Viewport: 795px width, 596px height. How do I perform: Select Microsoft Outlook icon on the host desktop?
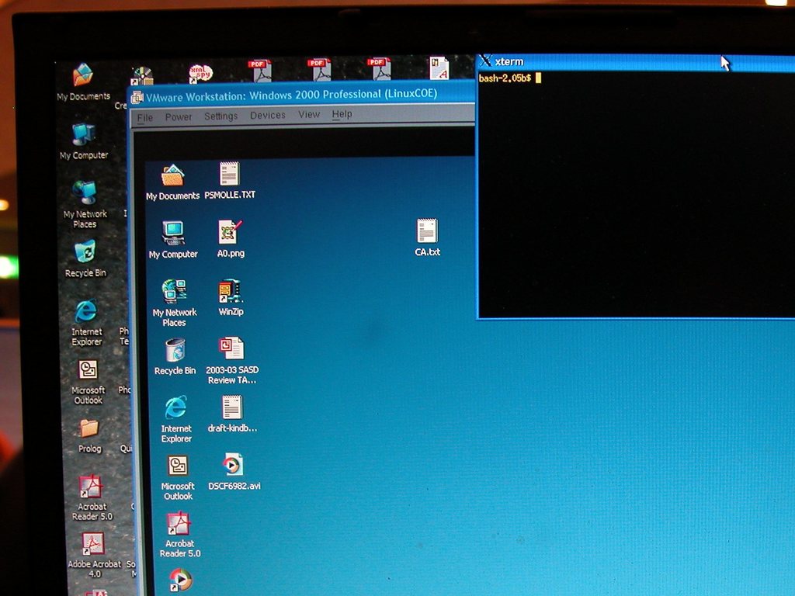pos(88,369)
